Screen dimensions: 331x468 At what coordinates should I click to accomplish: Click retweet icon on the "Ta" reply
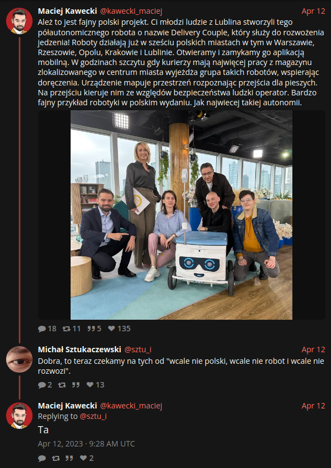pyautogui.click(x=56, y=458)
